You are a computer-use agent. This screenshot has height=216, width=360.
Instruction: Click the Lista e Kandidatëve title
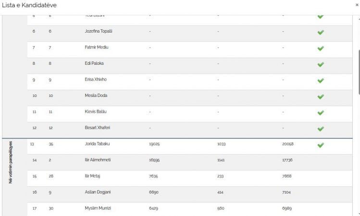tap(29, 4)
